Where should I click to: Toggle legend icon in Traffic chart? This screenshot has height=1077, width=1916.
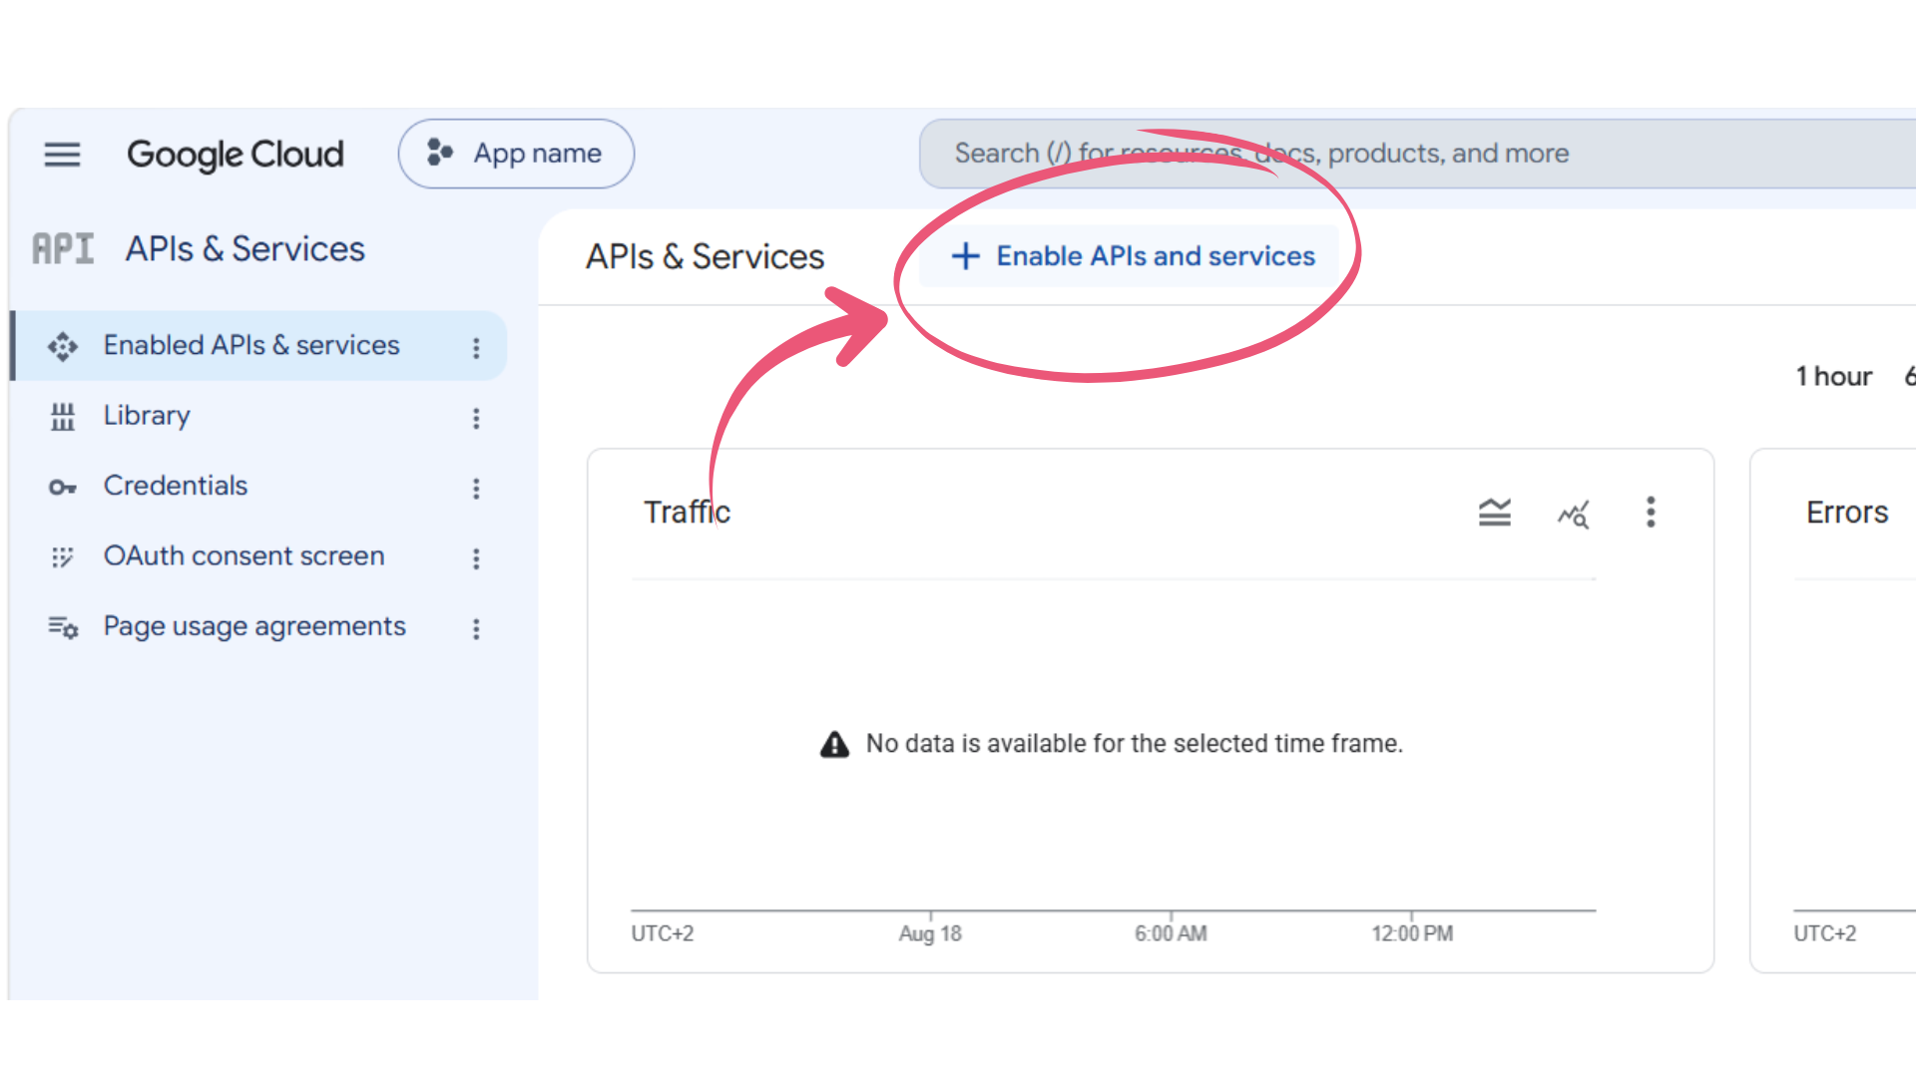[x=1495, y=513]
